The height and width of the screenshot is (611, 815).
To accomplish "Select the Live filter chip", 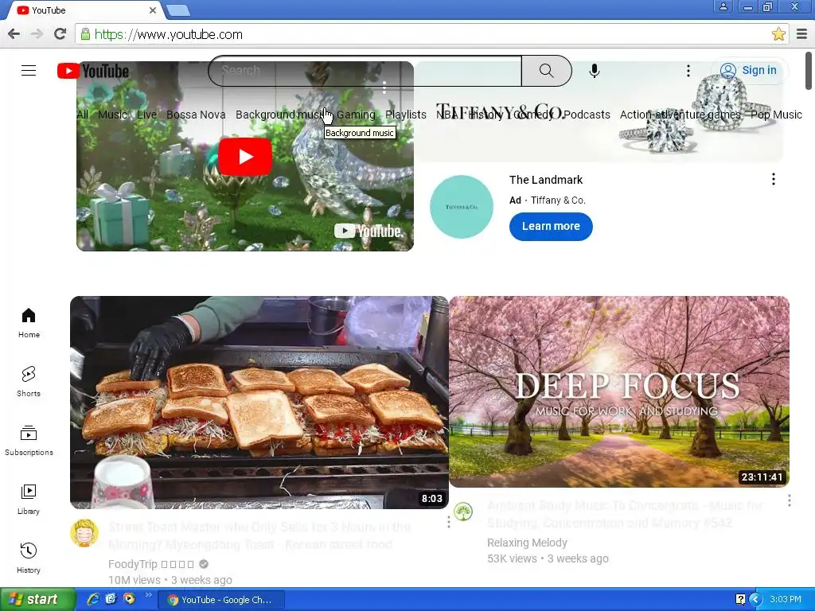I will point(146,115).
